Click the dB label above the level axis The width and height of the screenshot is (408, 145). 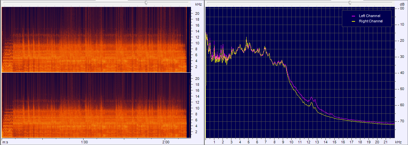coord(402,4)
